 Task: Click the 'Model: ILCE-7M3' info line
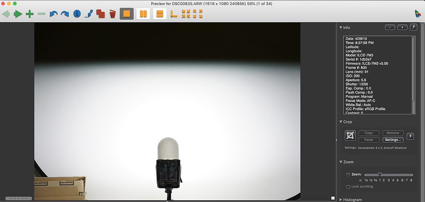point(360,55)
